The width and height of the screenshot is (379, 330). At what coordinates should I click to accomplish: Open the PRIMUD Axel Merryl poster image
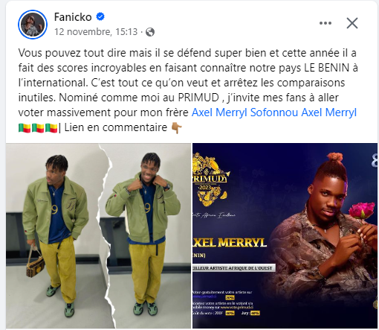(x=285, y=235)
